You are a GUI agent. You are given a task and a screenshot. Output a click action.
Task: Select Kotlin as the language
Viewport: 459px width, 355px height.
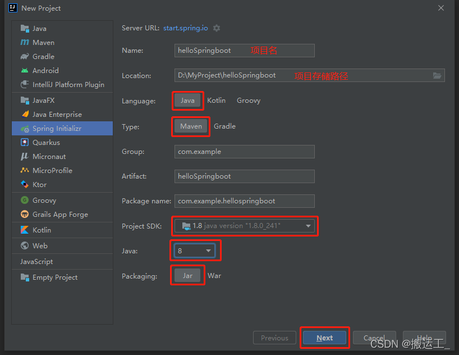(217, 101)
